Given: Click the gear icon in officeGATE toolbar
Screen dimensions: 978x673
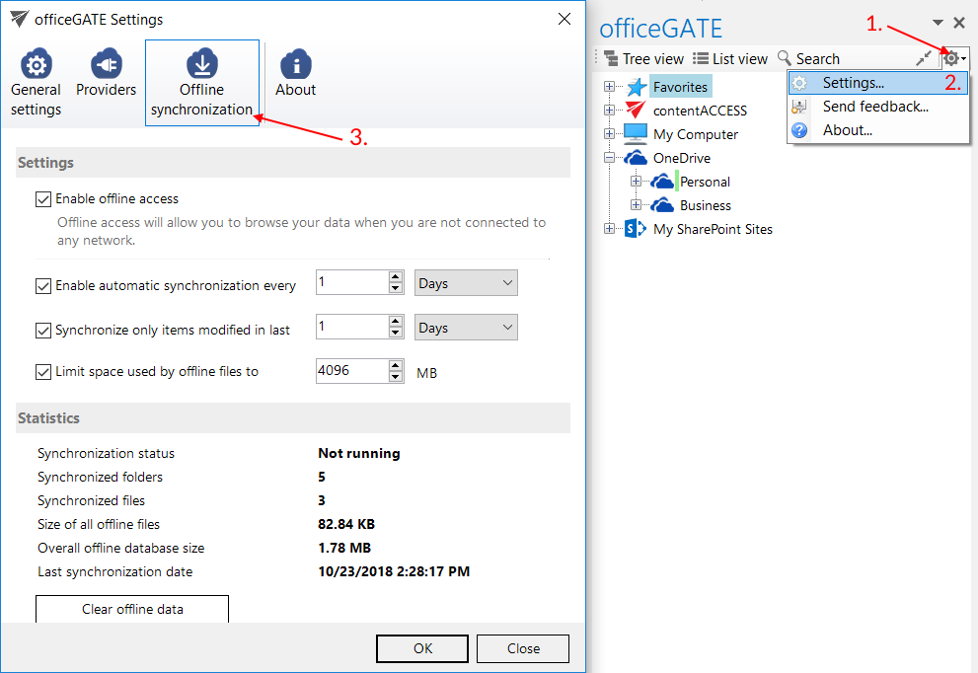Looking at the screenshot, I should tap(951, 59).
